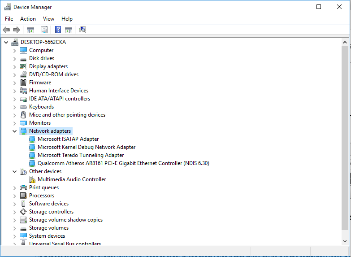Click the Disk drives category icon
This screenshot has height=257, width=351.
point(23,59)
